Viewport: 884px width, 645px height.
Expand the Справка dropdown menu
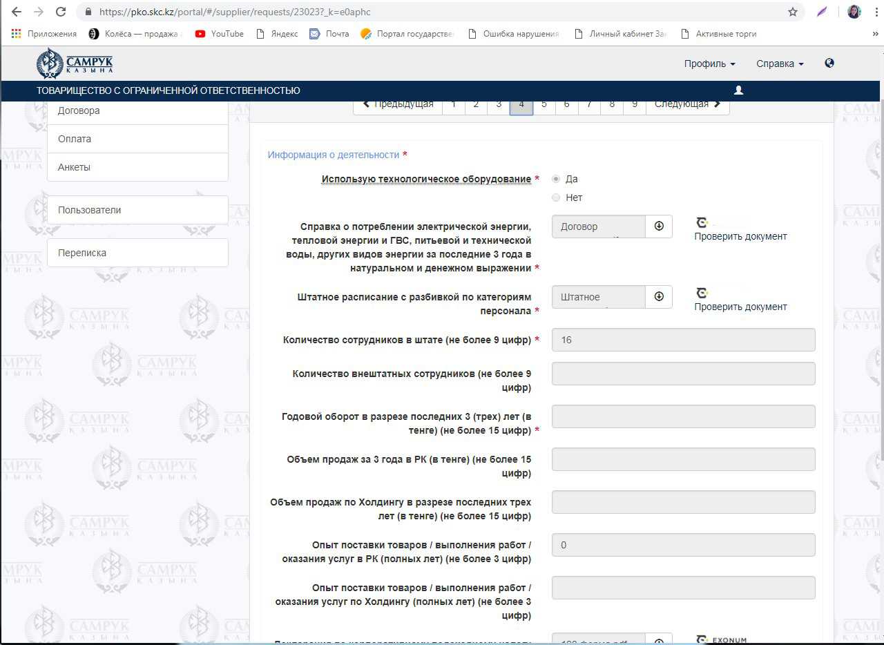click(x=780, y=64)
